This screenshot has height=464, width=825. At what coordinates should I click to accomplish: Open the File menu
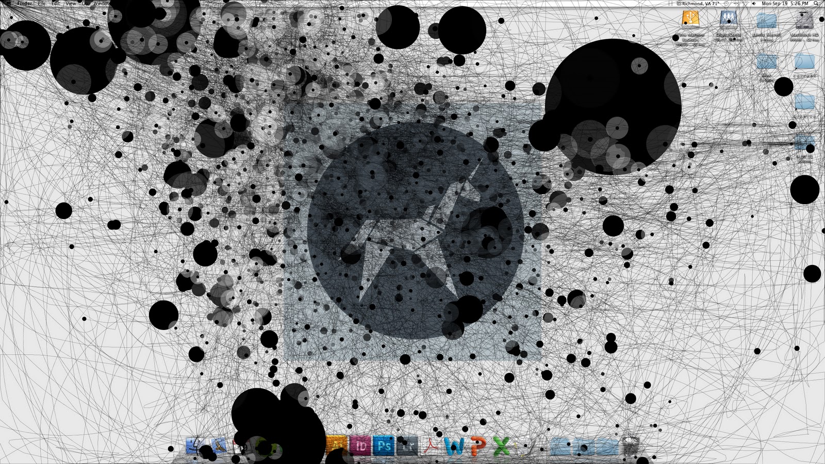(42, 3)
